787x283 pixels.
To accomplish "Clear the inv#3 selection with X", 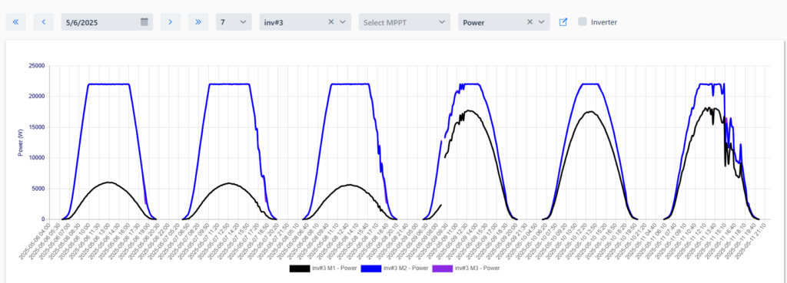I will coord(330,22).
